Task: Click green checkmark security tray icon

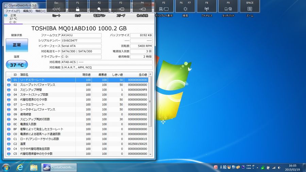Action: click(x=263, y=168)
